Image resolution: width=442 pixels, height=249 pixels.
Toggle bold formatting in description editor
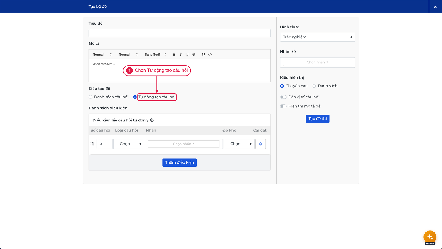tap(174, 55)
